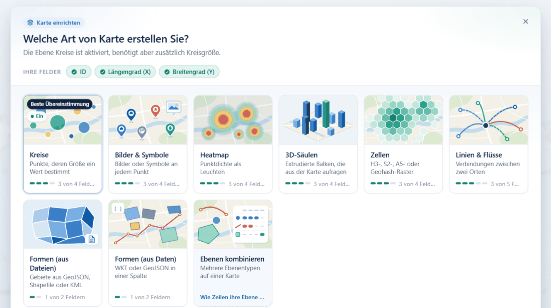
Task: Click the Beste Übereinstimmung badge
Action: tap(60, 104)
